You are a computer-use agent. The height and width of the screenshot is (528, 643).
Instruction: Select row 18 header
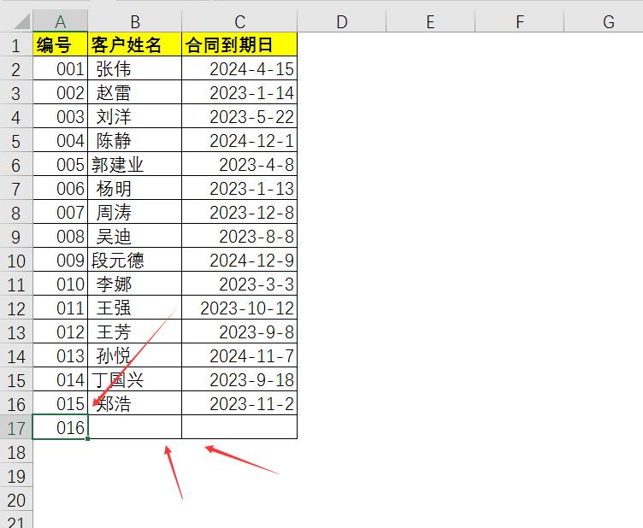tap(16, 451)
